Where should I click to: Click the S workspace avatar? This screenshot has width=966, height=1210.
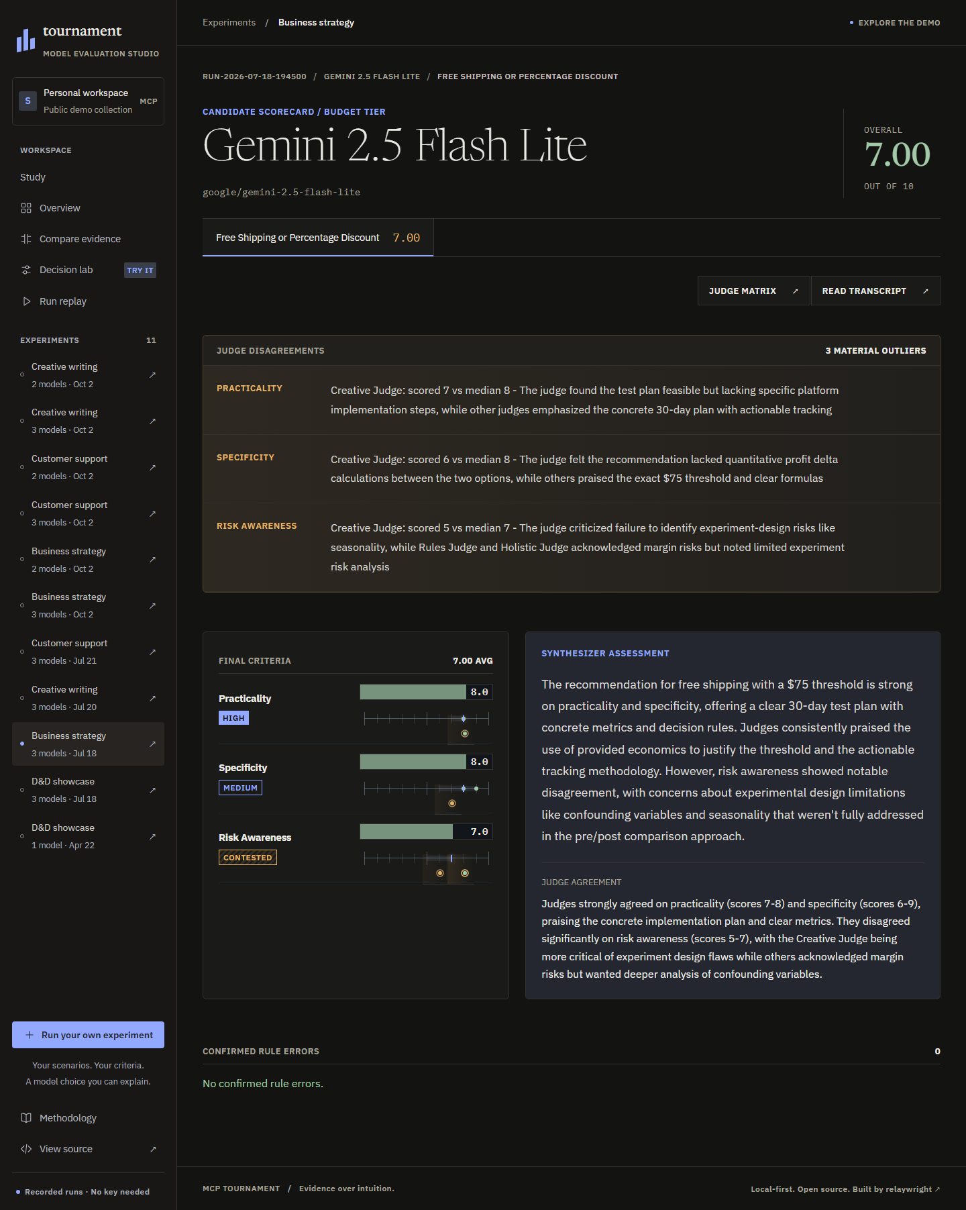(x=28, y=101)
